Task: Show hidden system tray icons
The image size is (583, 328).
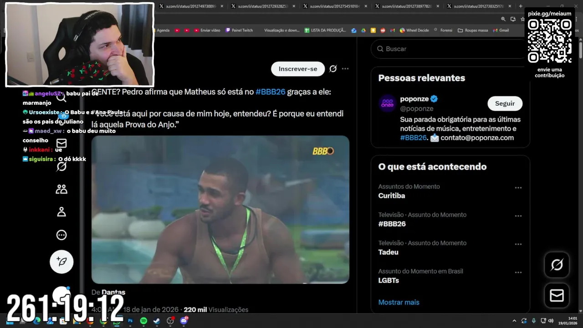Action: point(514,321)
